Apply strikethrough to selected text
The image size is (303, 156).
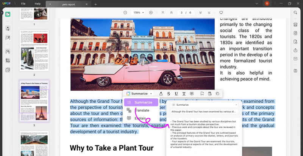point(169,94)
